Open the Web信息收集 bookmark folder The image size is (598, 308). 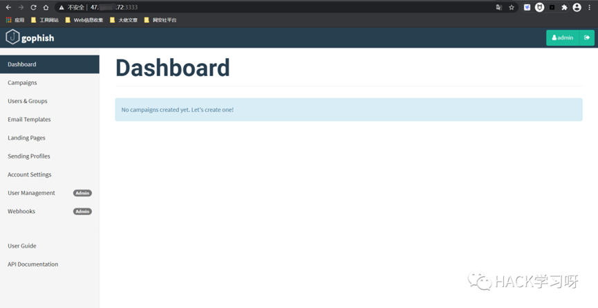click(x=84, y=20)
